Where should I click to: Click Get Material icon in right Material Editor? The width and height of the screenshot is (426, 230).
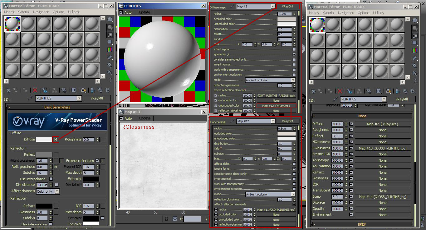click(314, 91)
